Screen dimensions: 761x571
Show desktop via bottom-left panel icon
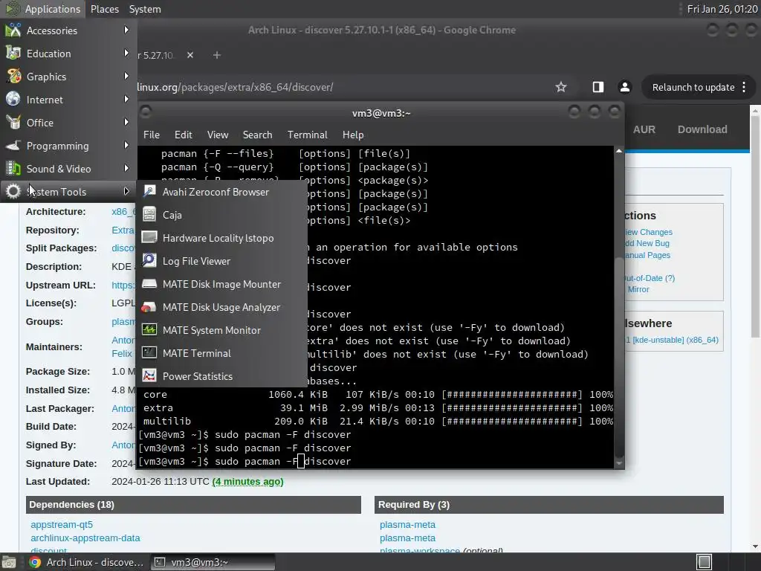(9, 562)
